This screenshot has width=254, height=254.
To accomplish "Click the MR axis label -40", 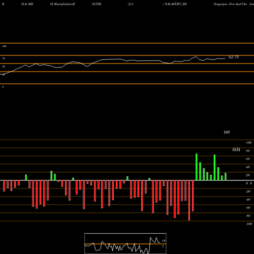I will [248, 200].
